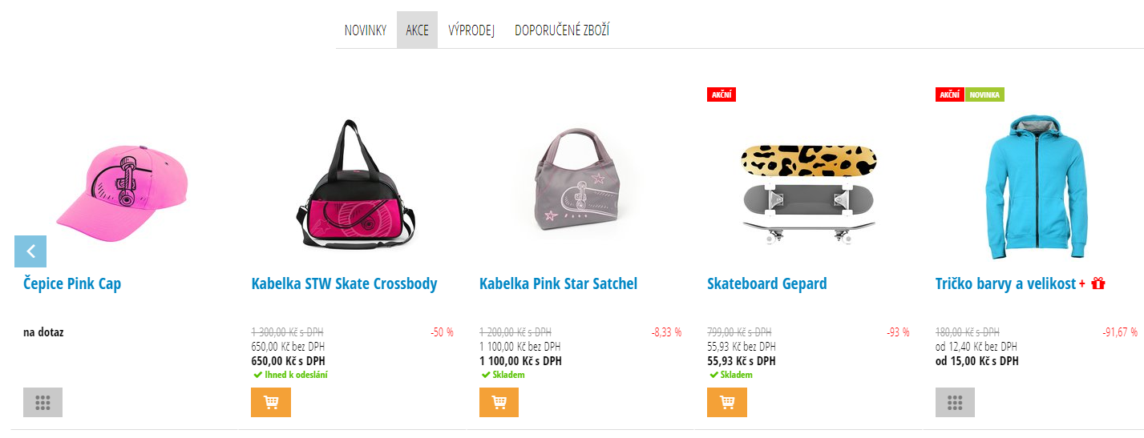Open variants grid for Tričko barvy a velikost
Screen dimensions: 1144x438
point(955,402)
